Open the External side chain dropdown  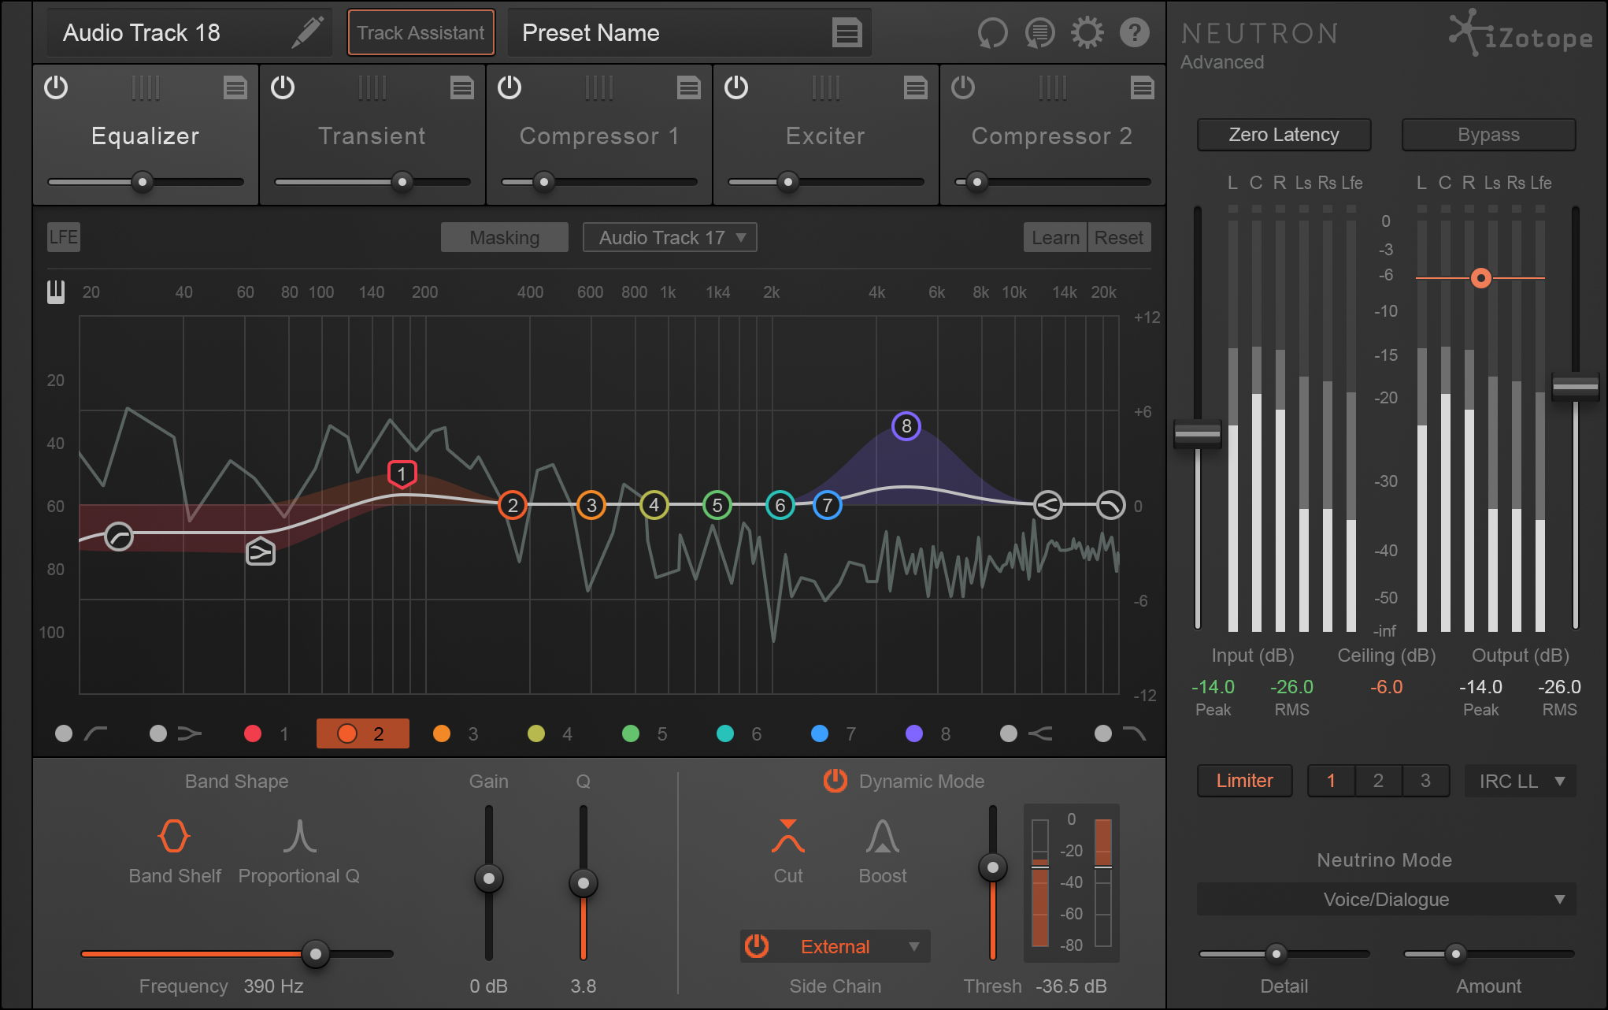(x=835, y=946)
